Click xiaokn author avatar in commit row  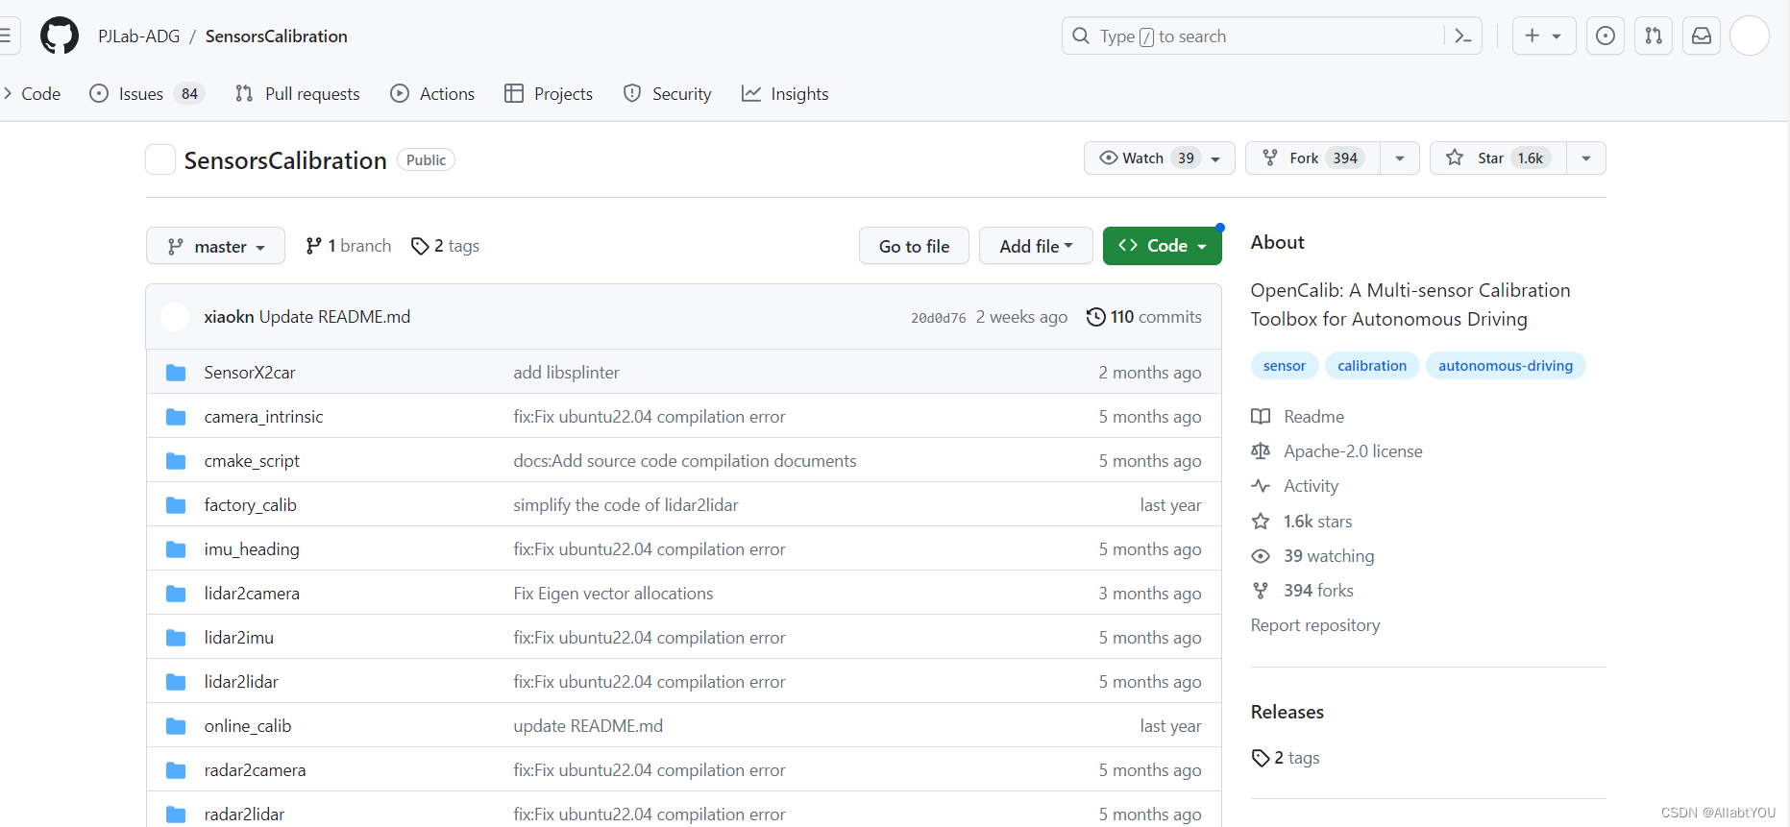(175, 317)
